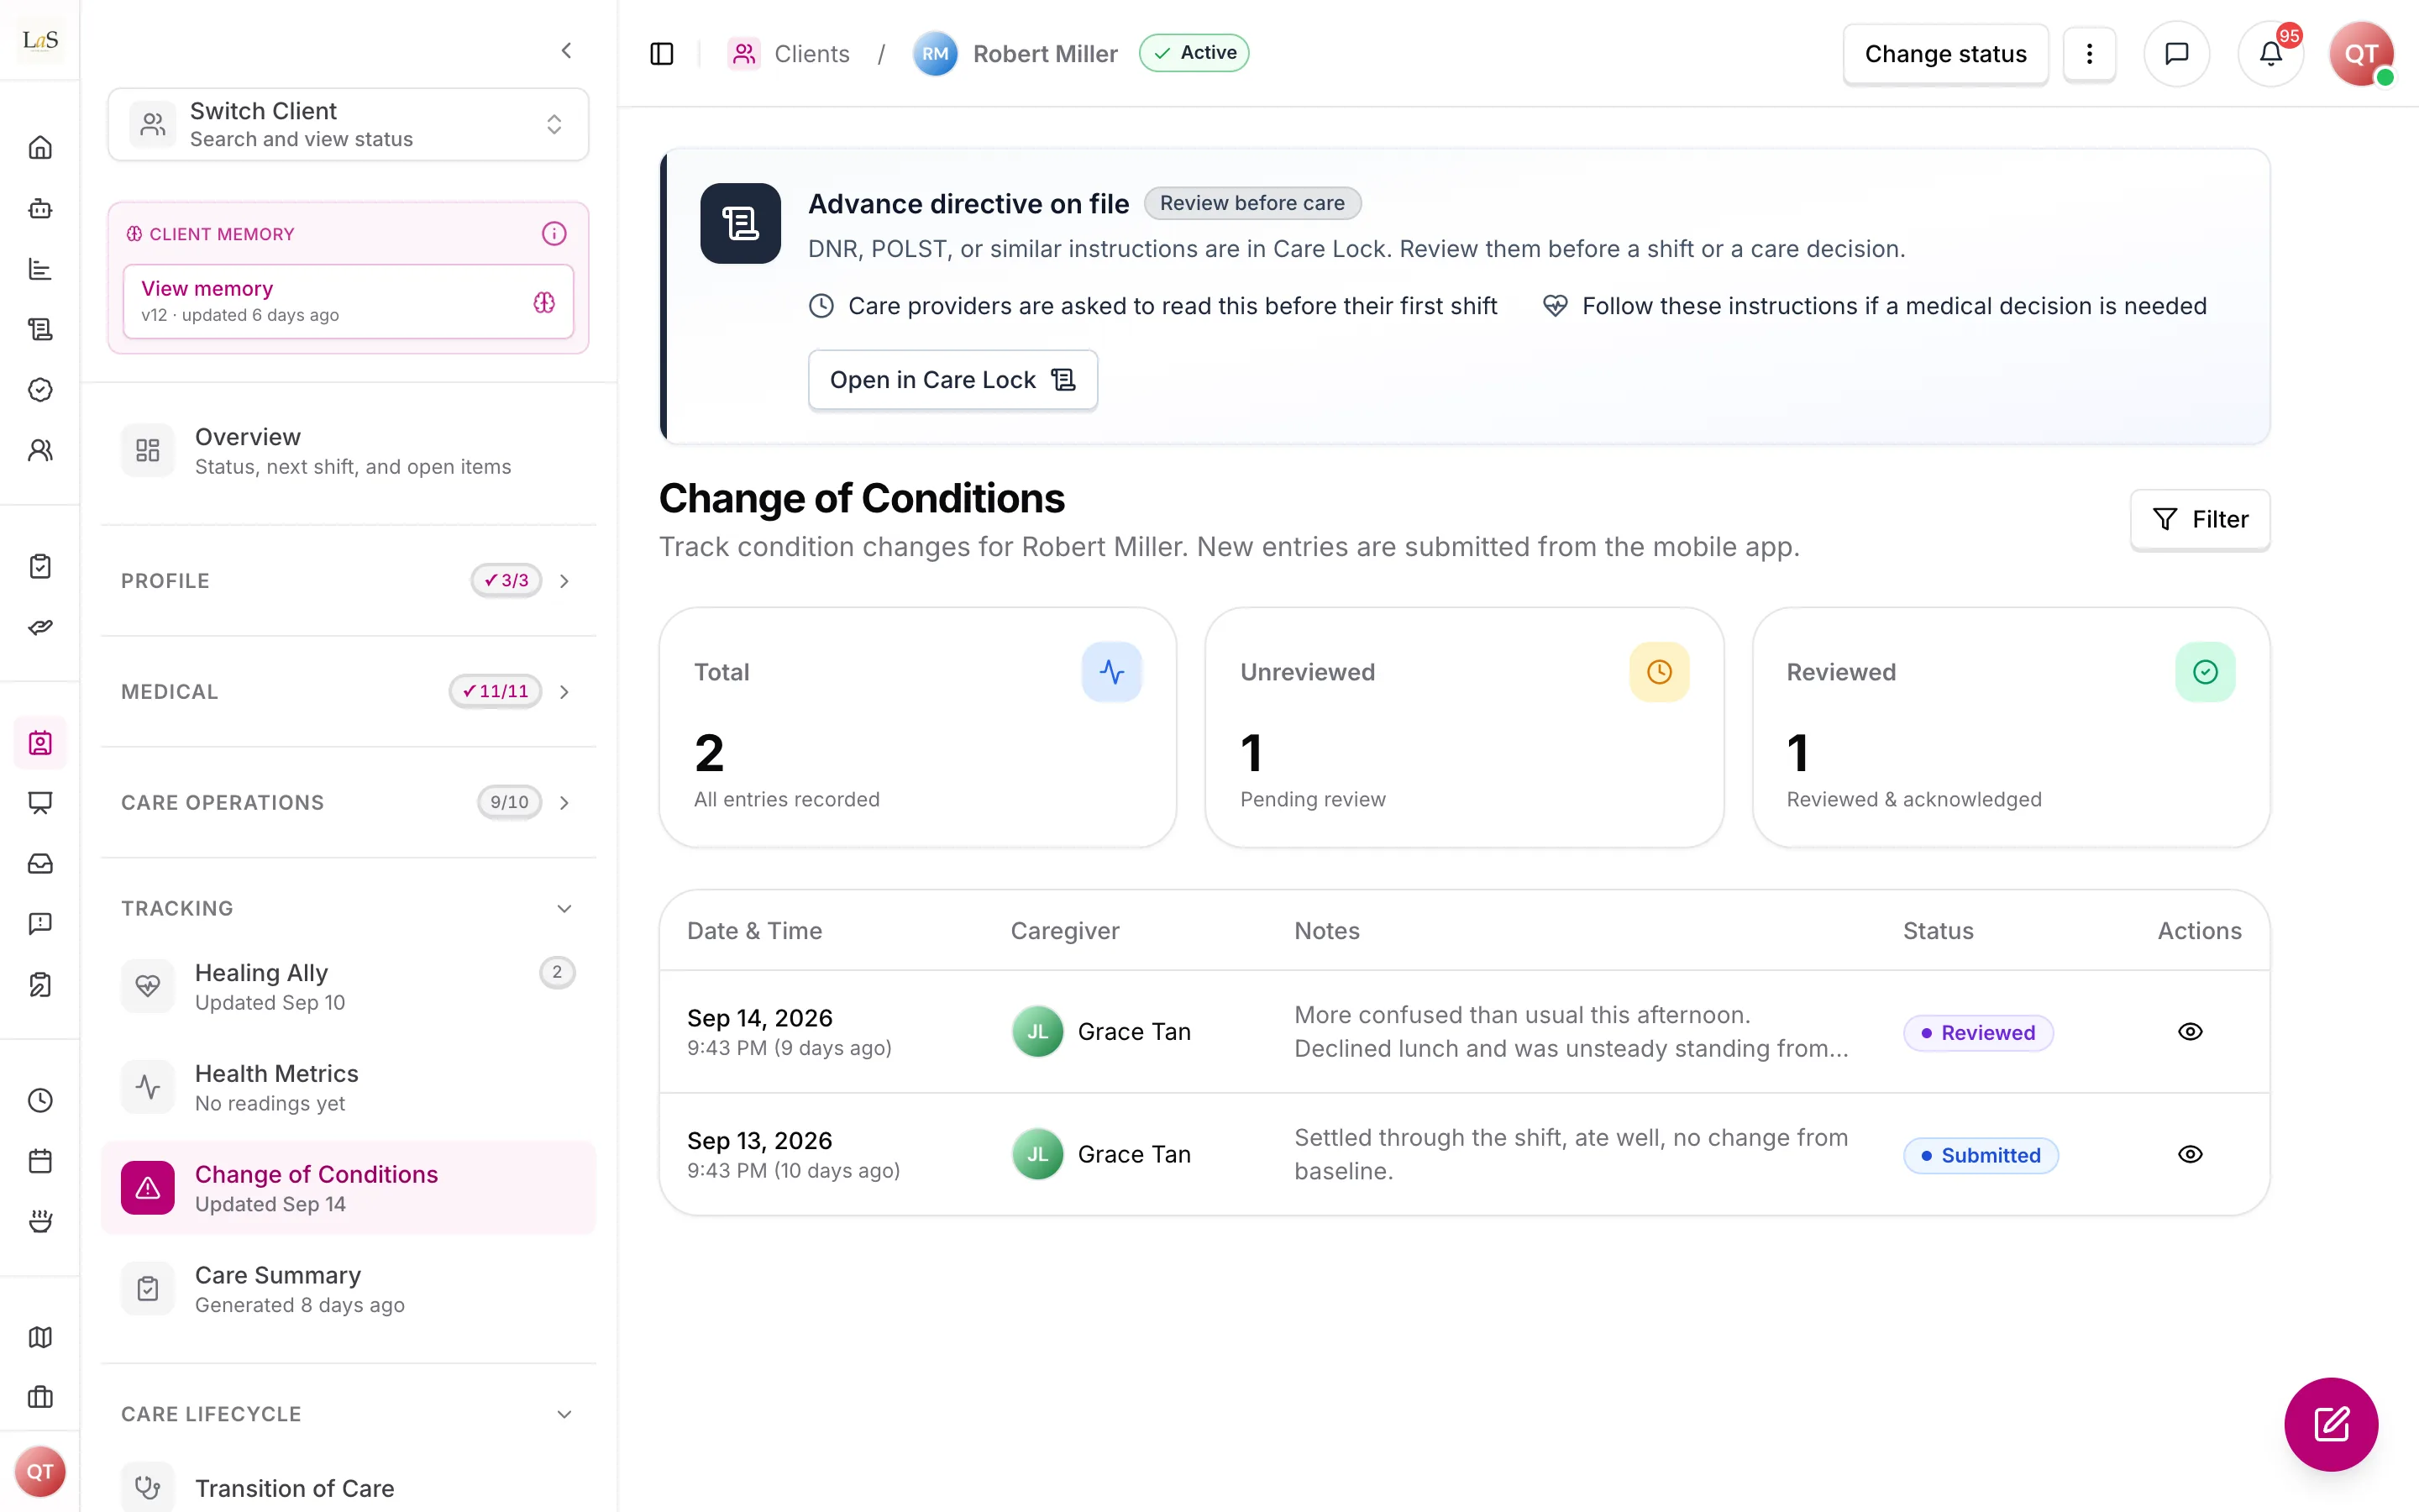This screenshot has height=1512, width=2419.
Task: Open Care Summary sidebar item
Action: 348,1289
